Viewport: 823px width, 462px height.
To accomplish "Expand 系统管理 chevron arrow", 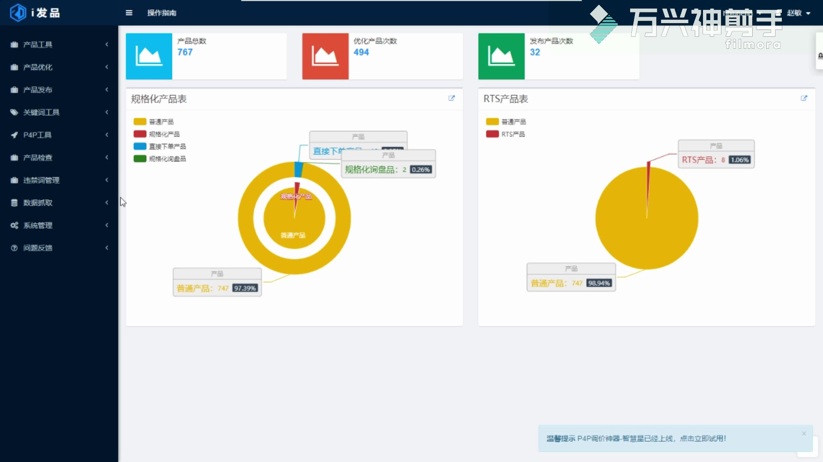I will (x=107, y=225).
